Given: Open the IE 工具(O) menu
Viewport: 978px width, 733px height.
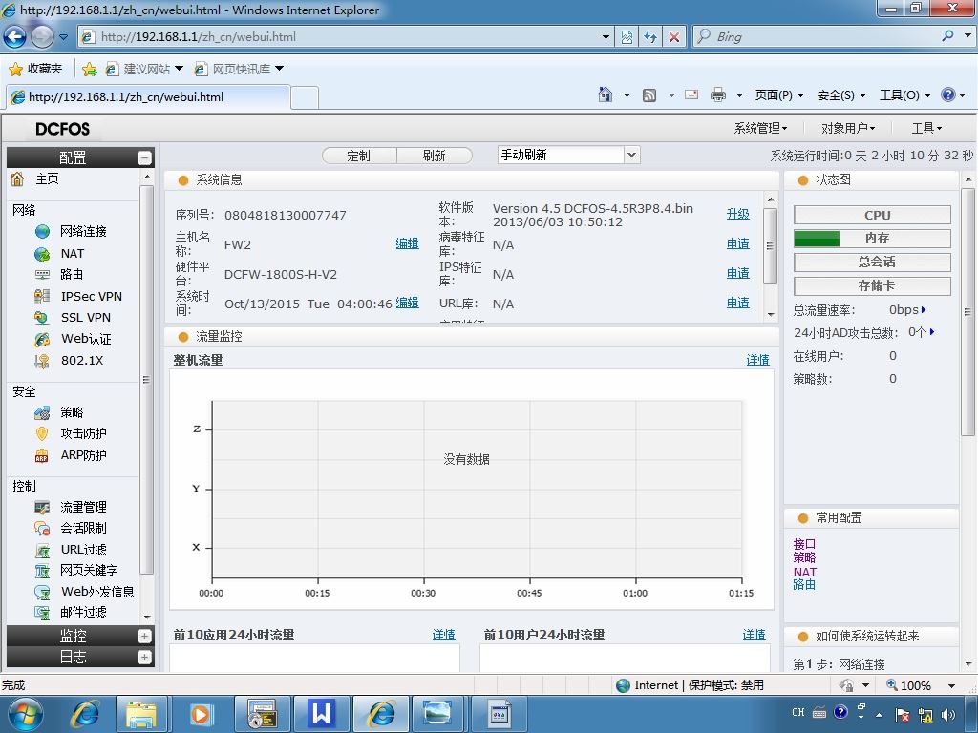Looking at the screenshot, I should [905, 95].
